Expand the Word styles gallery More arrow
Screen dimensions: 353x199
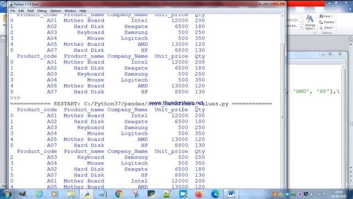point(302,27)
